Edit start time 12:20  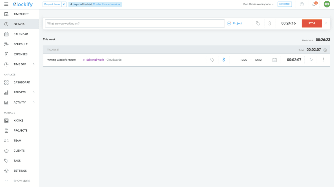244,60
